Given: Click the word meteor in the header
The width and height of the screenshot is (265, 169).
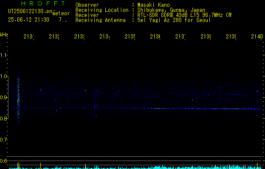Looking at the screenshot, I should pos(61,14).
